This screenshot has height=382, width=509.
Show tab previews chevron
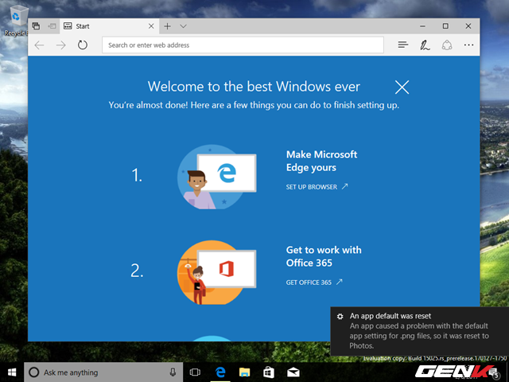pos(183,26)
